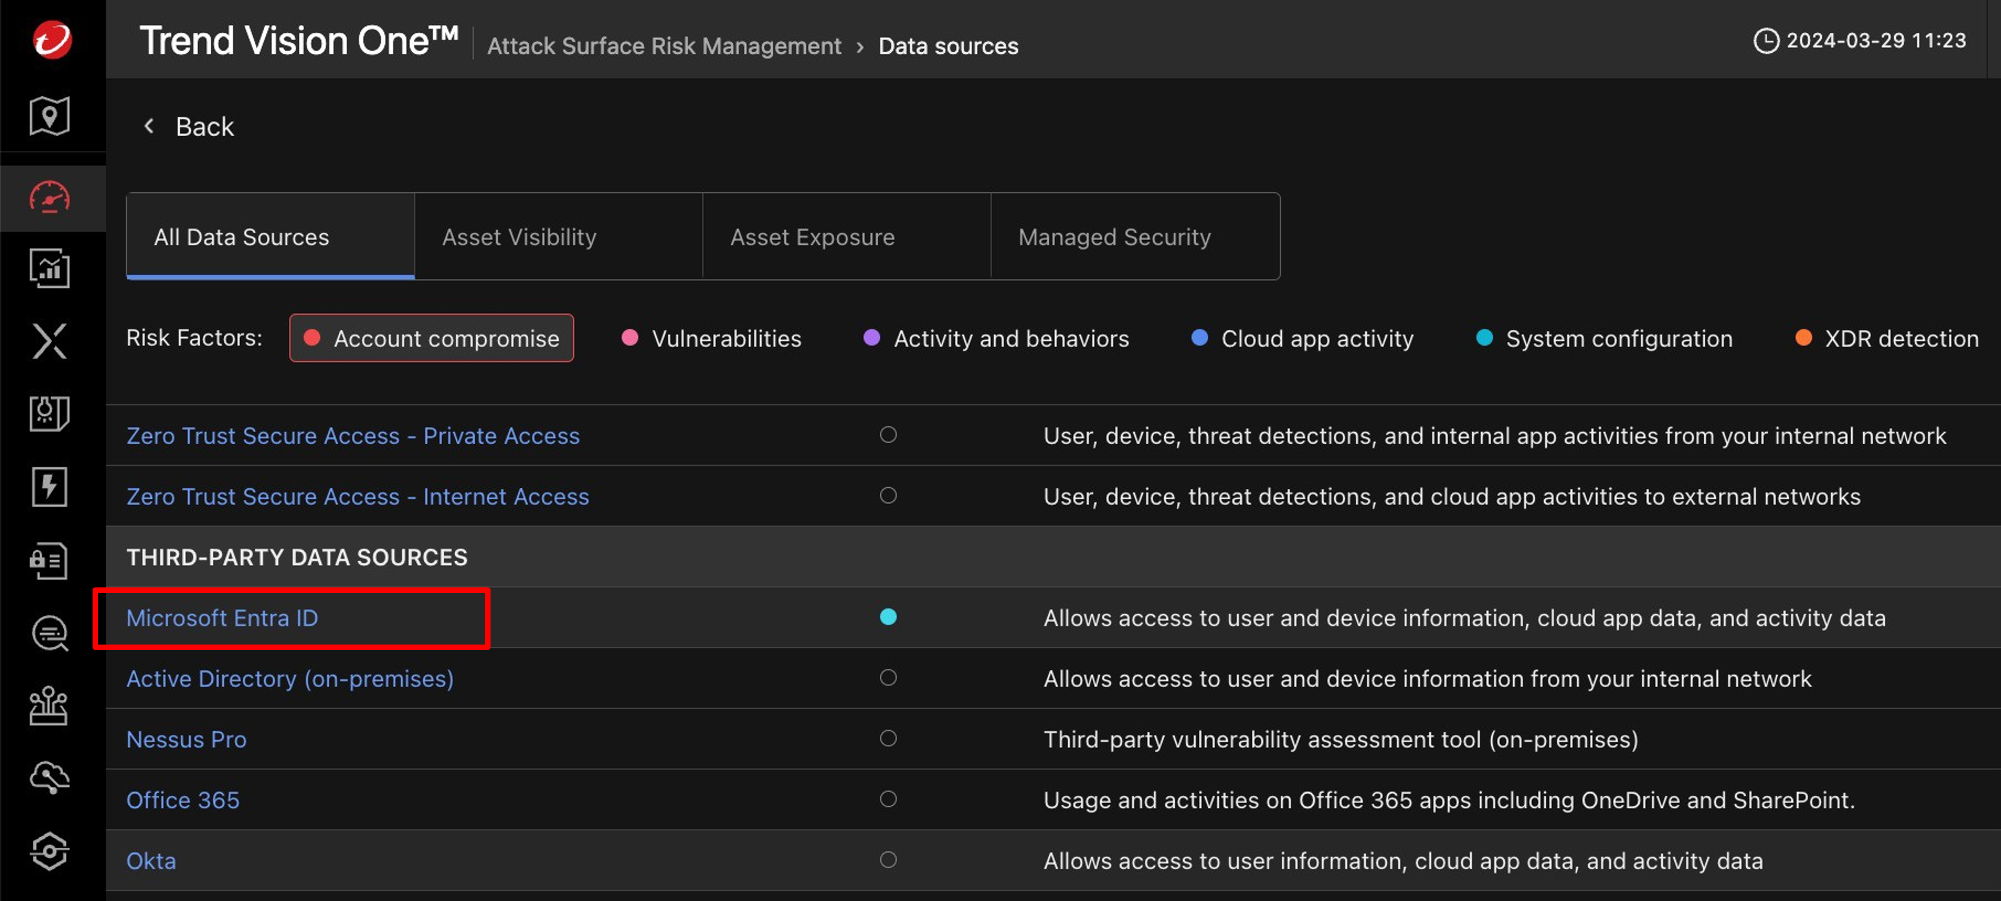Click Attack Surface Risk Management breadcrumb

click(663, 46)
